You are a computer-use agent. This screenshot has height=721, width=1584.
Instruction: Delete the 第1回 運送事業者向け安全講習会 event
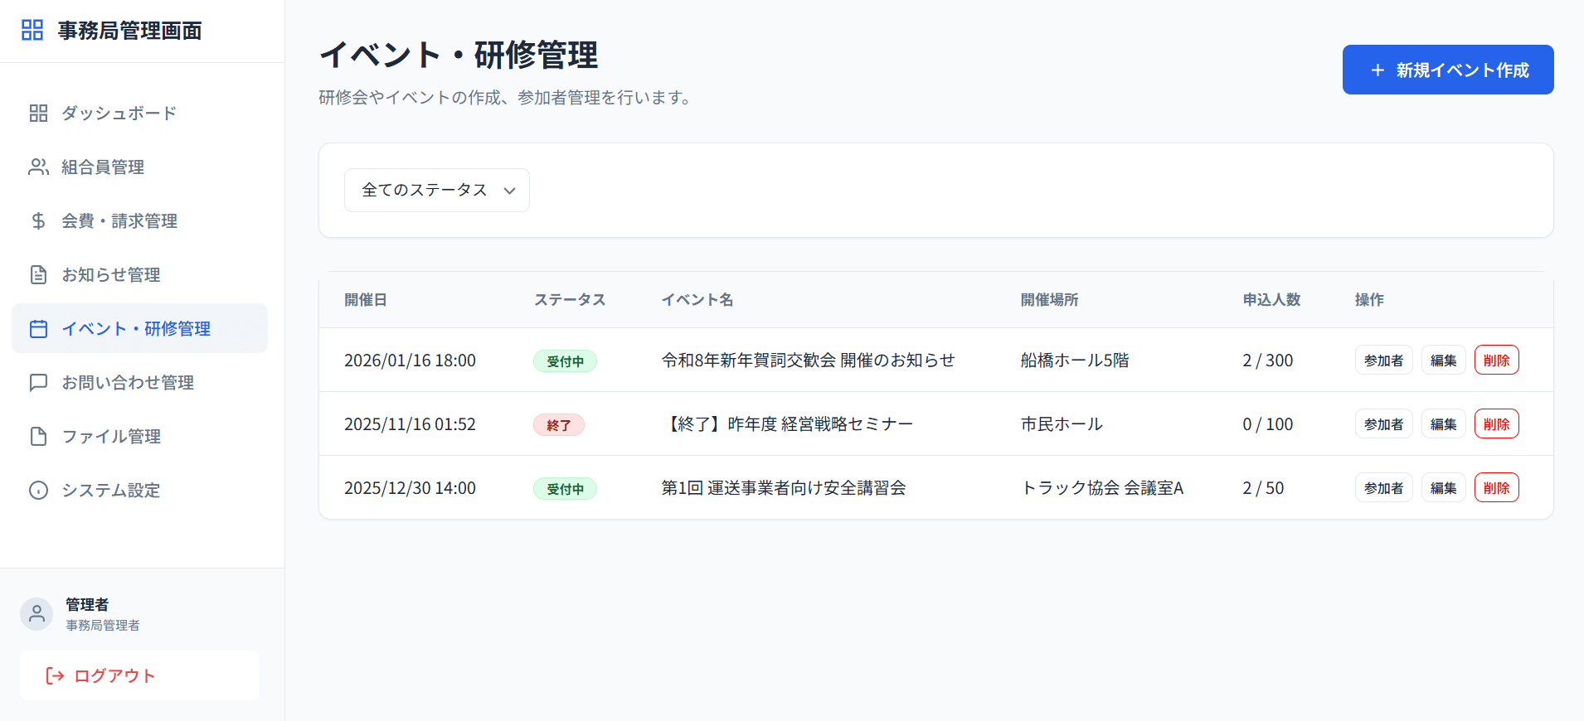pyautogui.click(x=1496, y=488)
